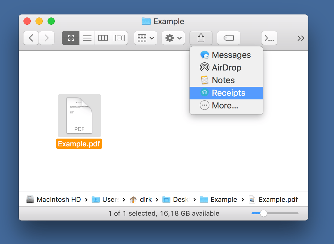Share the PDF to Notes
Viewport: 334px width, 244px height.
coord(223,80)
